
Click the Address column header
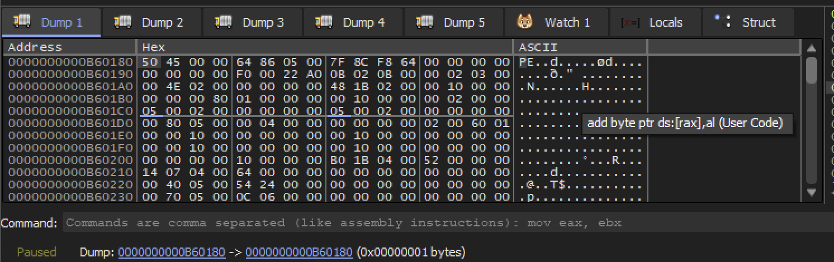70,47
